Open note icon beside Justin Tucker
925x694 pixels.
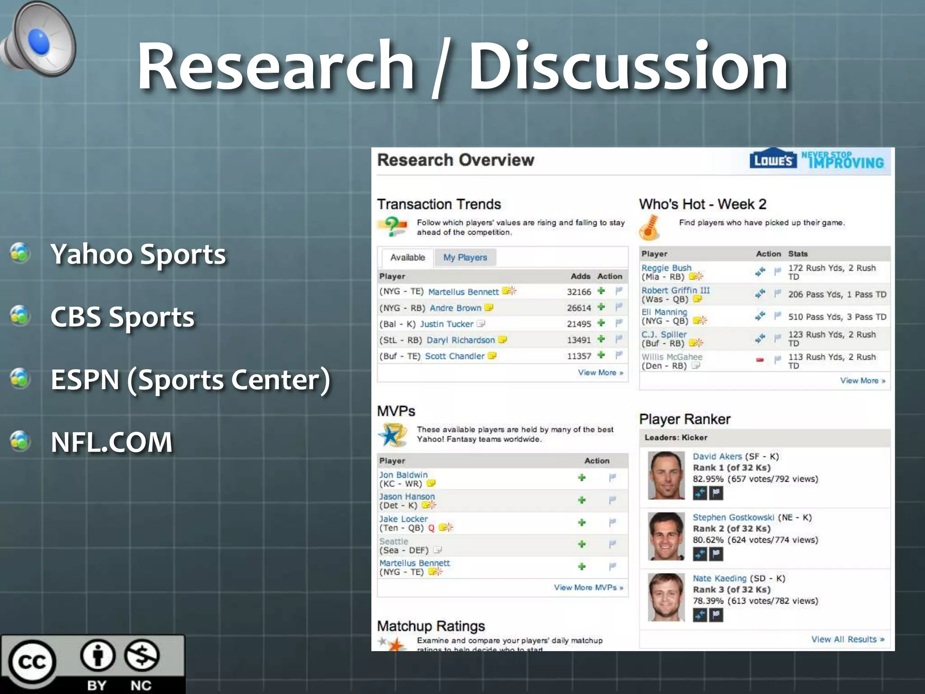tap(481, 324)
